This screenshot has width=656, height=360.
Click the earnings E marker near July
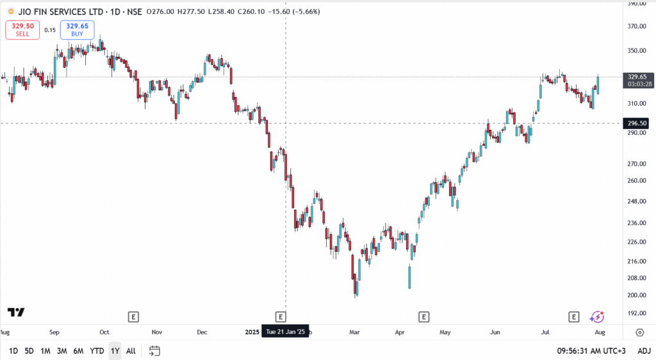pos(574,317)
